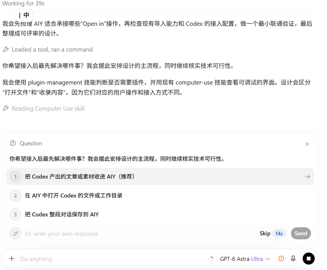The height and width of the screenshot is (270, 327).
Task: Open the GPT-6 Astra Ultra model dropdown
Action: [245, 259]
